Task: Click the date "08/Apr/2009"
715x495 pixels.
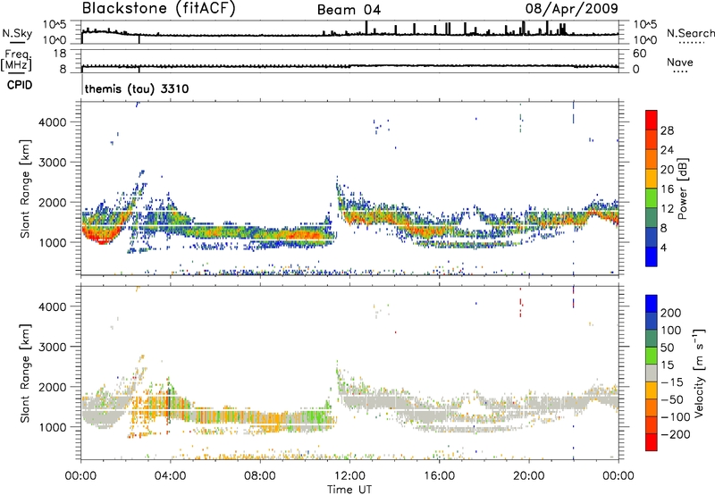Action: 572,9
